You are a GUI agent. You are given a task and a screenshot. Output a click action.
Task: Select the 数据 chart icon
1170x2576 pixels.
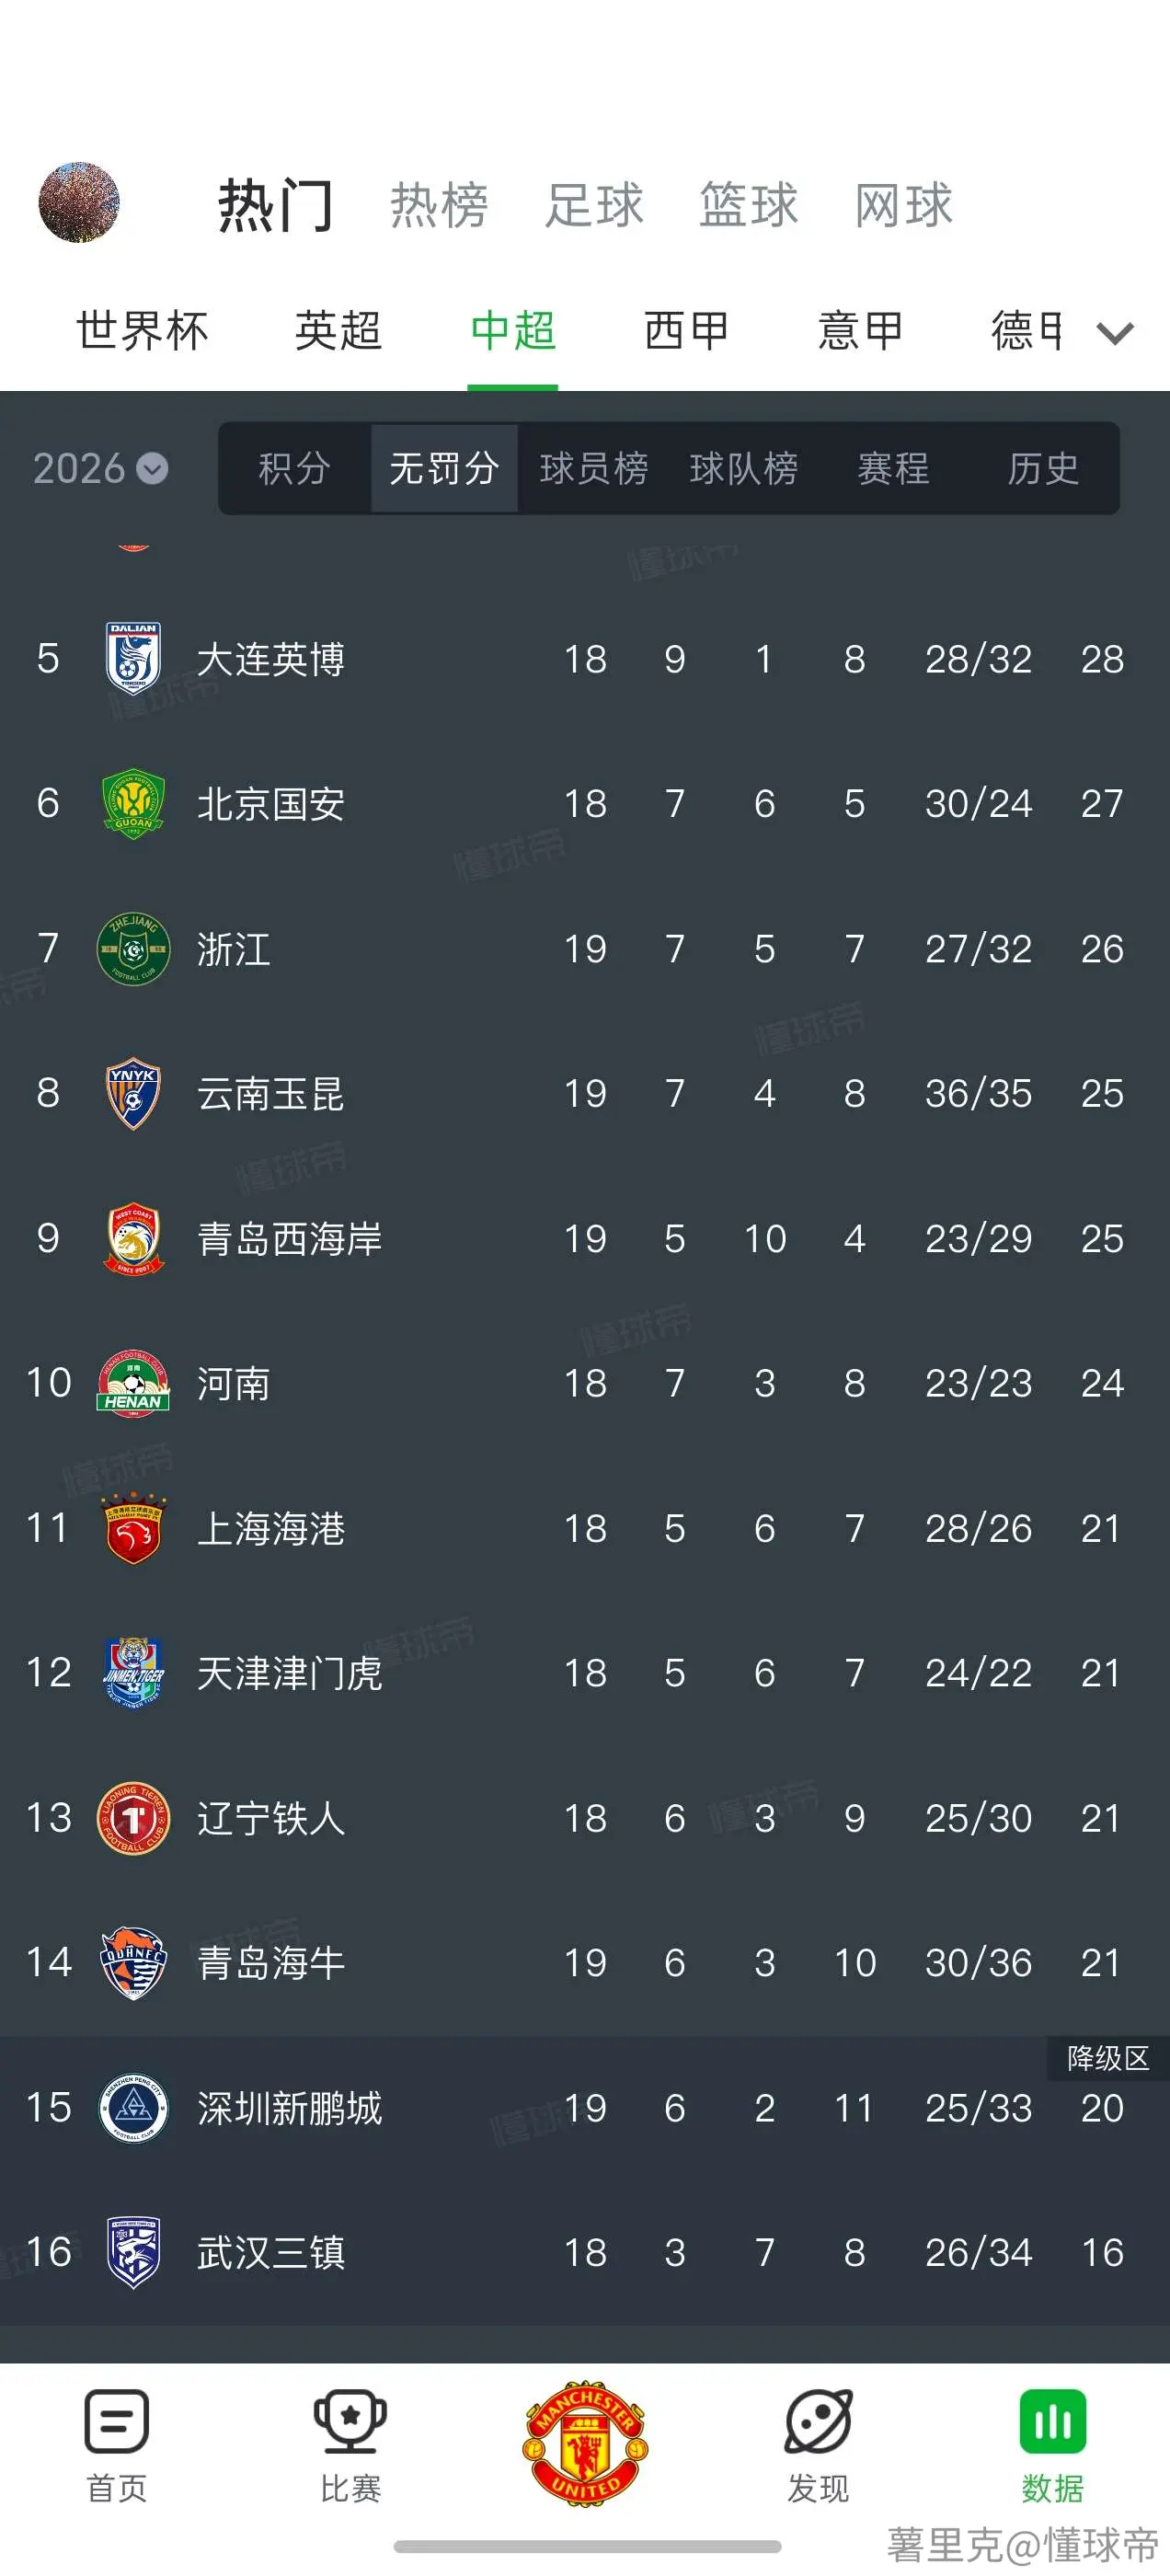[x=1053, y=2421]
